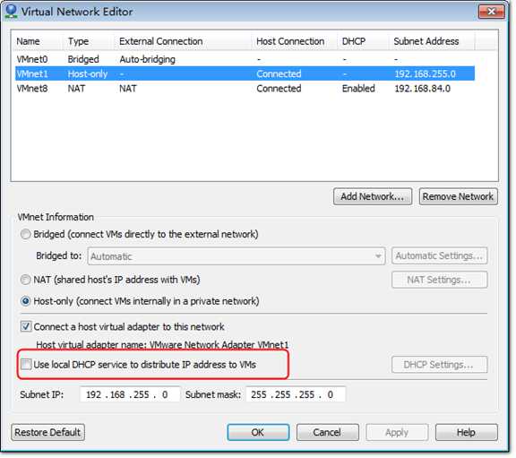The image size is (516, 458).
Task: Open the Bridged to dropdown
Action: coord(236,256)
